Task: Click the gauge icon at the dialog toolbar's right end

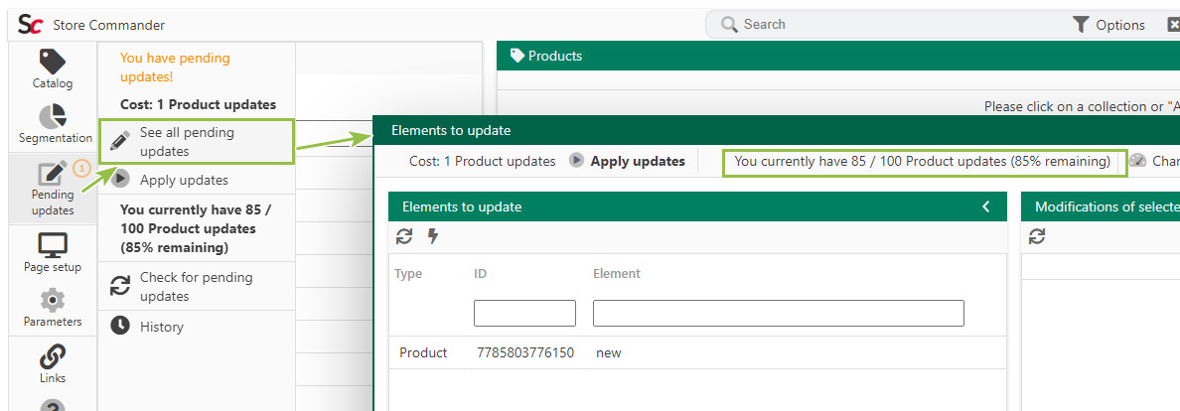Action: (1137, 161)
